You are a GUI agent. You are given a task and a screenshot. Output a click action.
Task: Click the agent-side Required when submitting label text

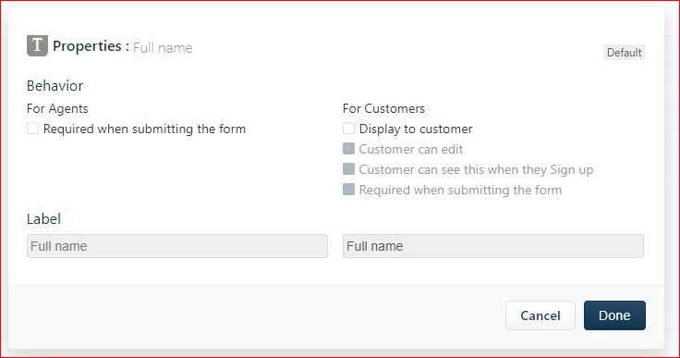pos(144,129)
